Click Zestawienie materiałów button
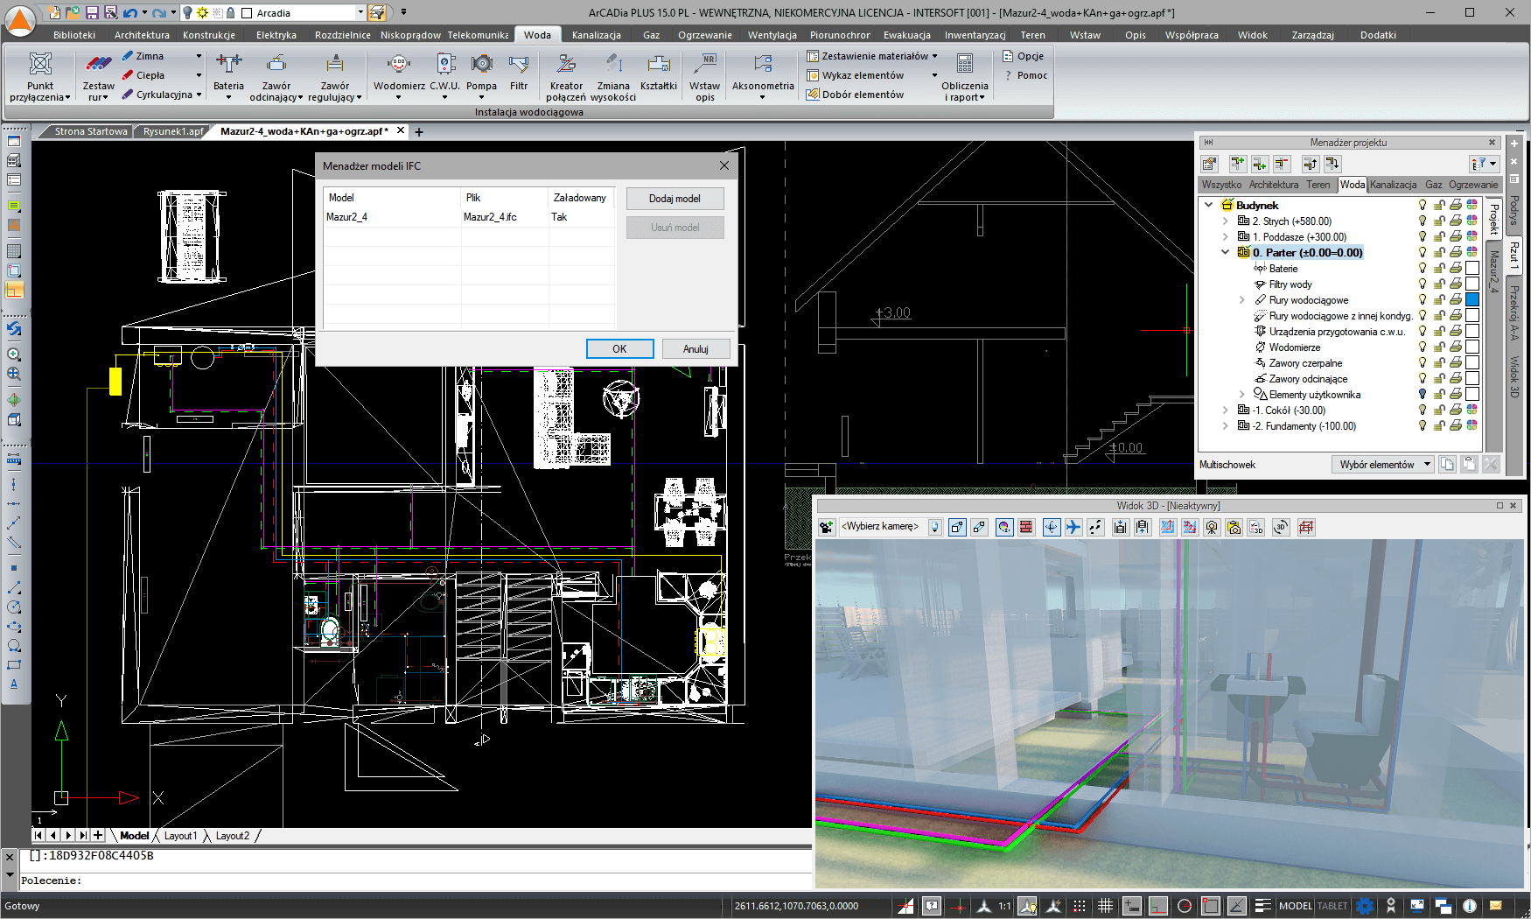 click(871, 56)
